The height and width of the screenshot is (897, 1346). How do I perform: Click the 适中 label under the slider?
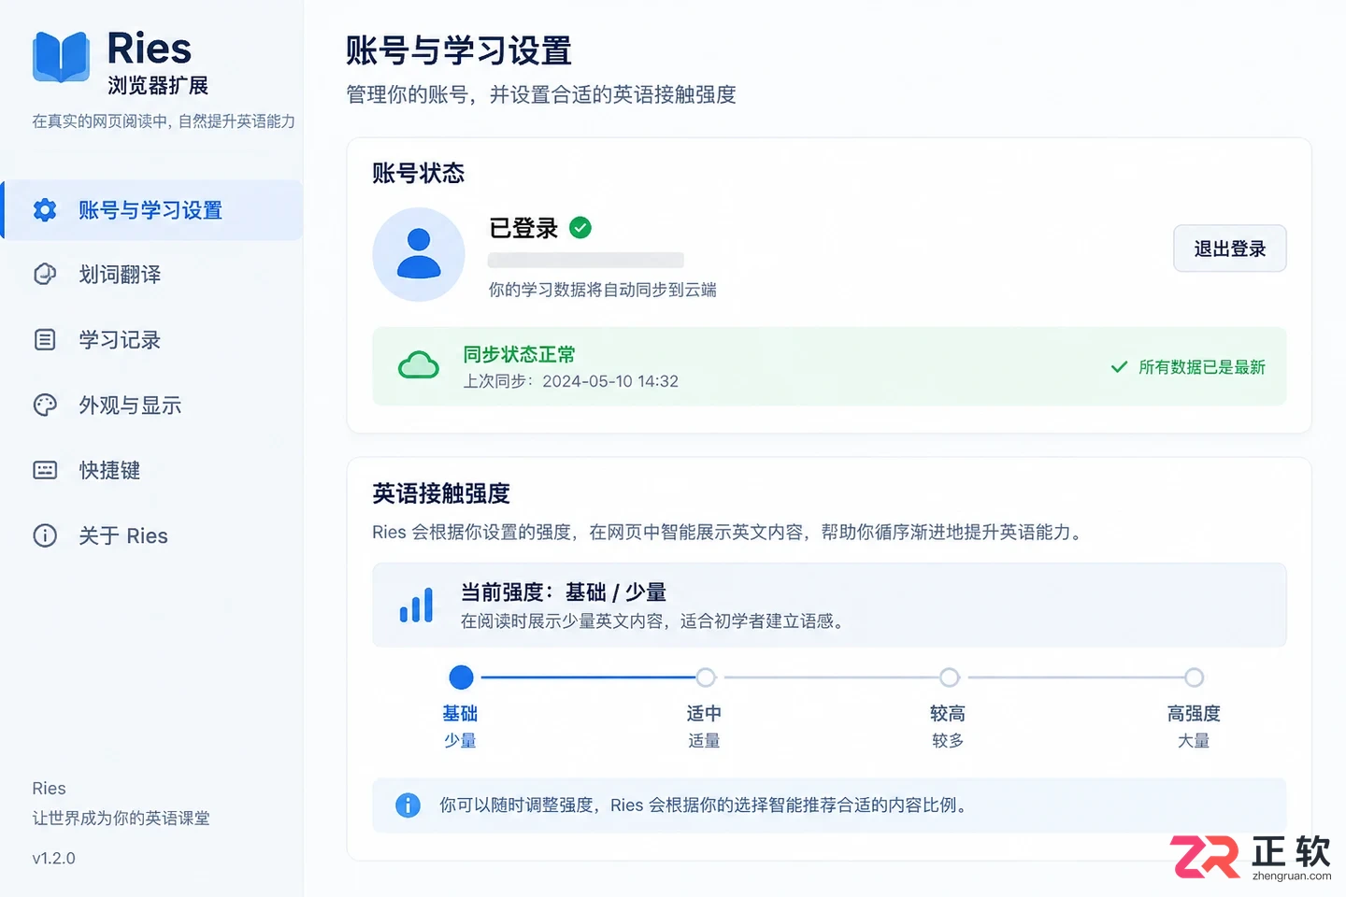[704, 714]
